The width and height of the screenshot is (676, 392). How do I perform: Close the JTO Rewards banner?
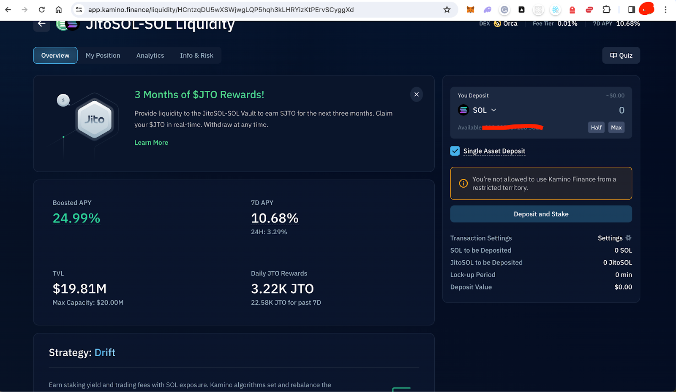click(x=417, y=95)
